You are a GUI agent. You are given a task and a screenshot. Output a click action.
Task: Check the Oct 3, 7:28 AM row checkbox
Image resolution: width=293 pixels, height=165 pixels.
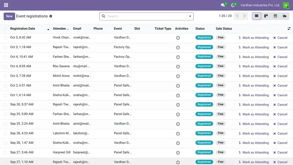click(x=5, y=76)
